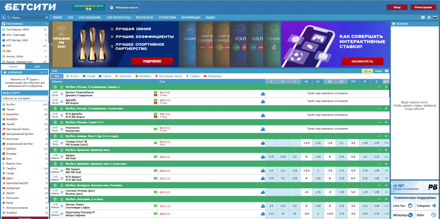440x219 pixels.
Task: Open statistics chart icon for Монополи – Казертана
Action: click(263, 129)
